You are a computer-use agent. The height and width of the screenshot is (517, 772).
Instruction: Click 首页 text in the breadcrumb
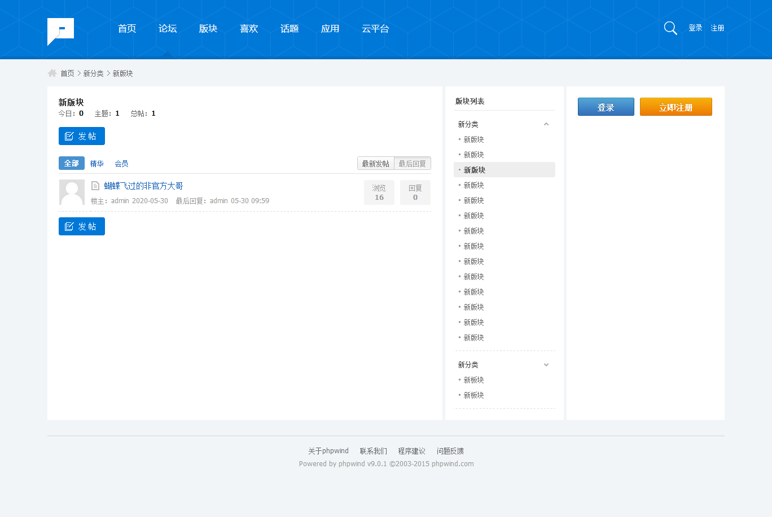[x=67, y=73]
